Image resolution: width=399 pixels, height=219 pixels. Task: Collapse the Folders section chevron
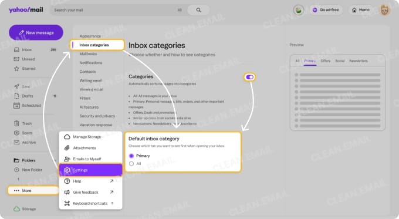55,160
